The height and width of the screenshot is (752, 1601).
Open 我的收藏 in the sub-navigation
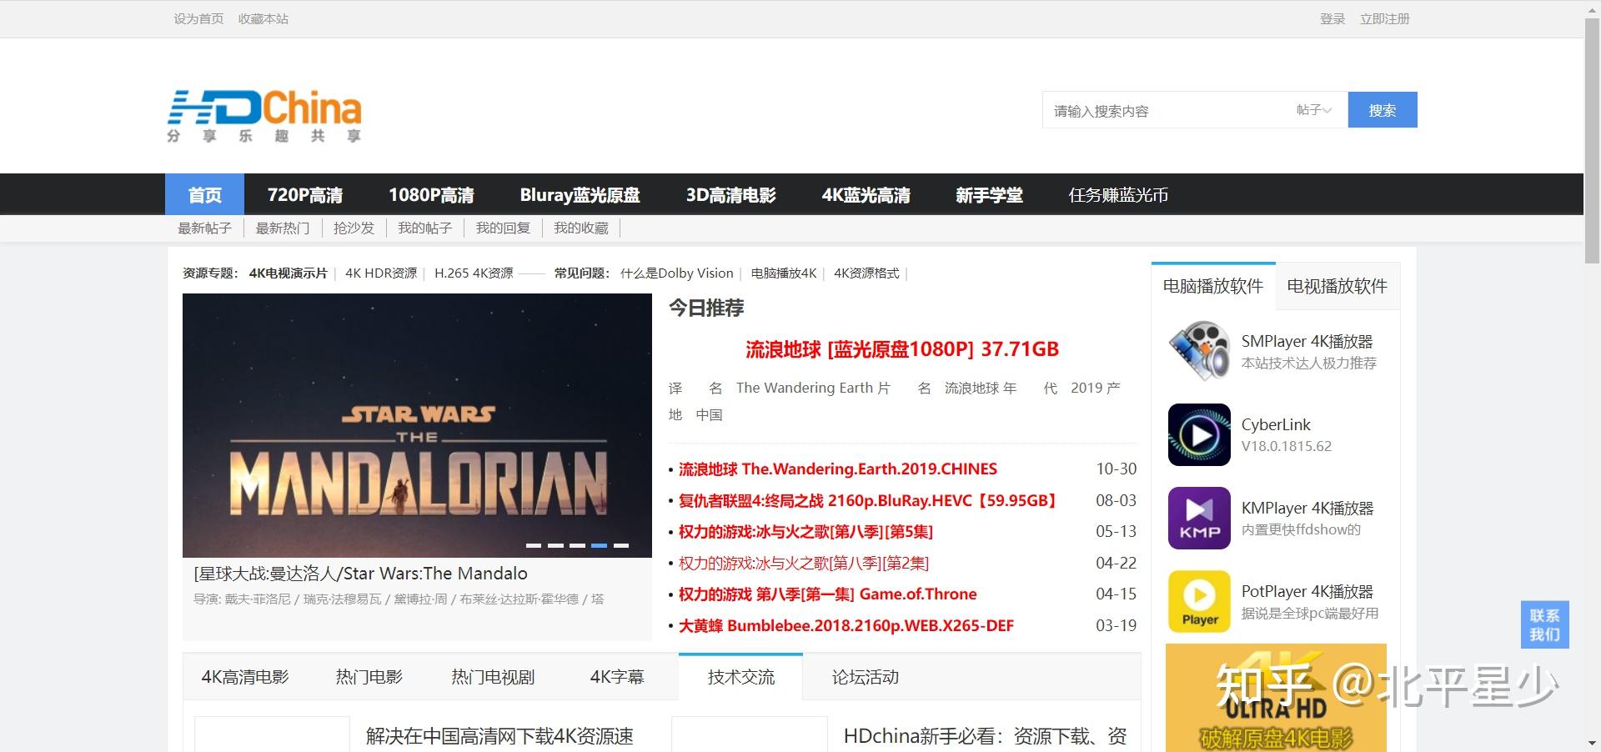(x=581, y=228)
